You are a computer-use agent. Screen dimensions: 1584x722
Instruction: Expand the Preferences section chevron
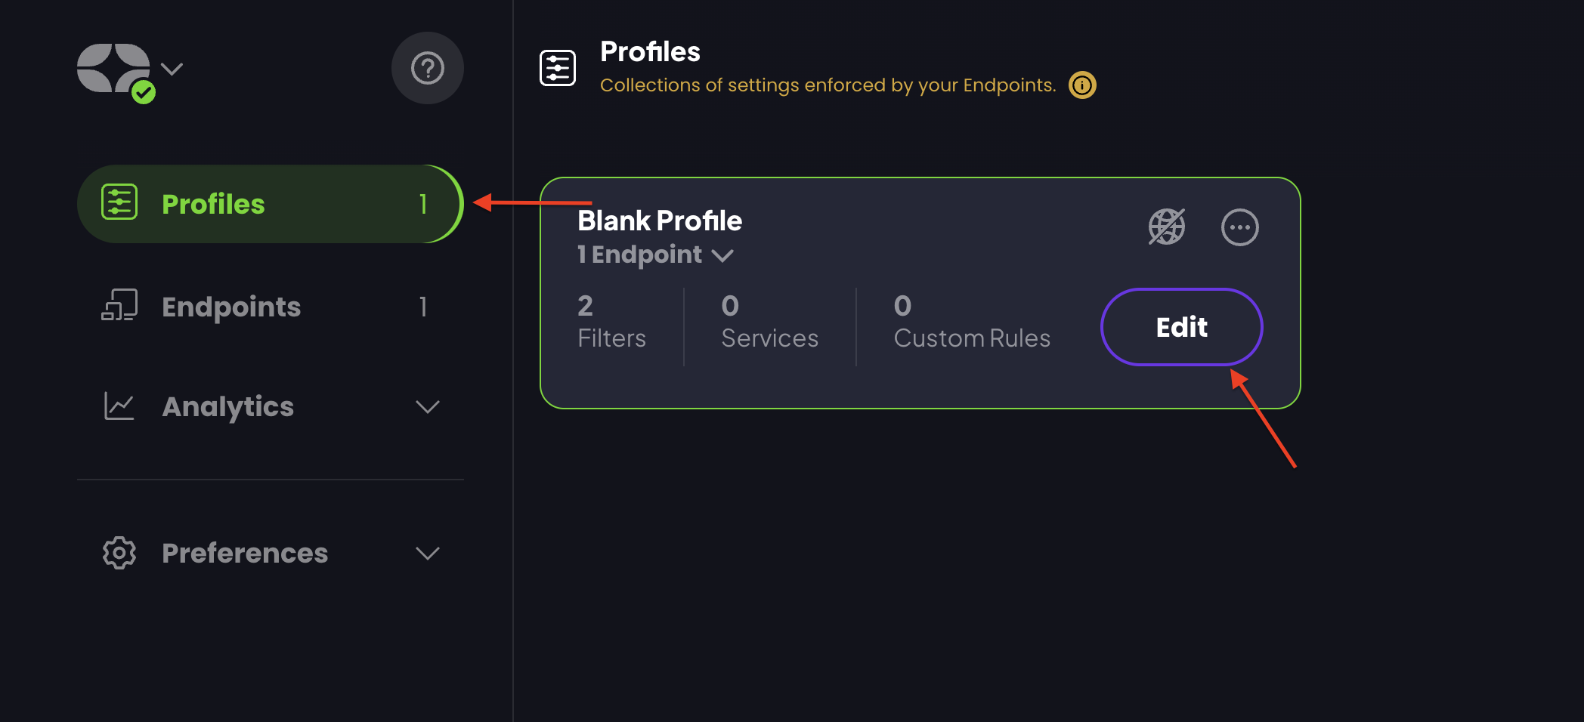pos(428,553)
